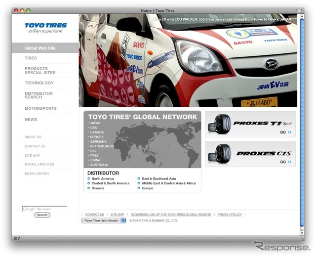Open Oceania distributor link
Screen dimensions: 316x257
point(98,188)
